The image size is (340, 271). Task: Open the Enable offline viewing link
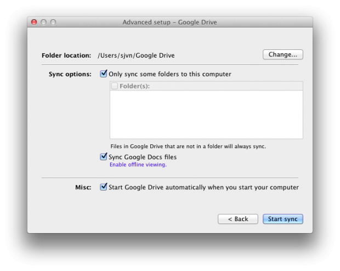coord(138,165)
